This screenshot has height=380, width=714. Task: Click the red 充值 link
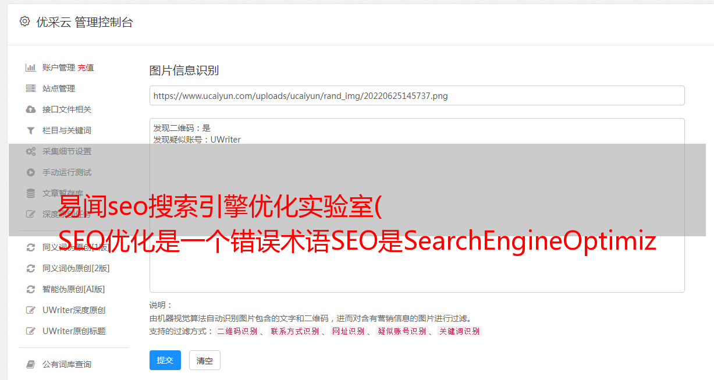click(86, 68)
